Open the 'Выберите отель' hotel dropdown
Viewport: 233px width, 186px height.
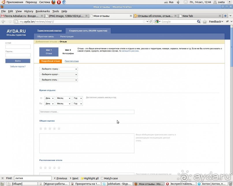(59, 80)
